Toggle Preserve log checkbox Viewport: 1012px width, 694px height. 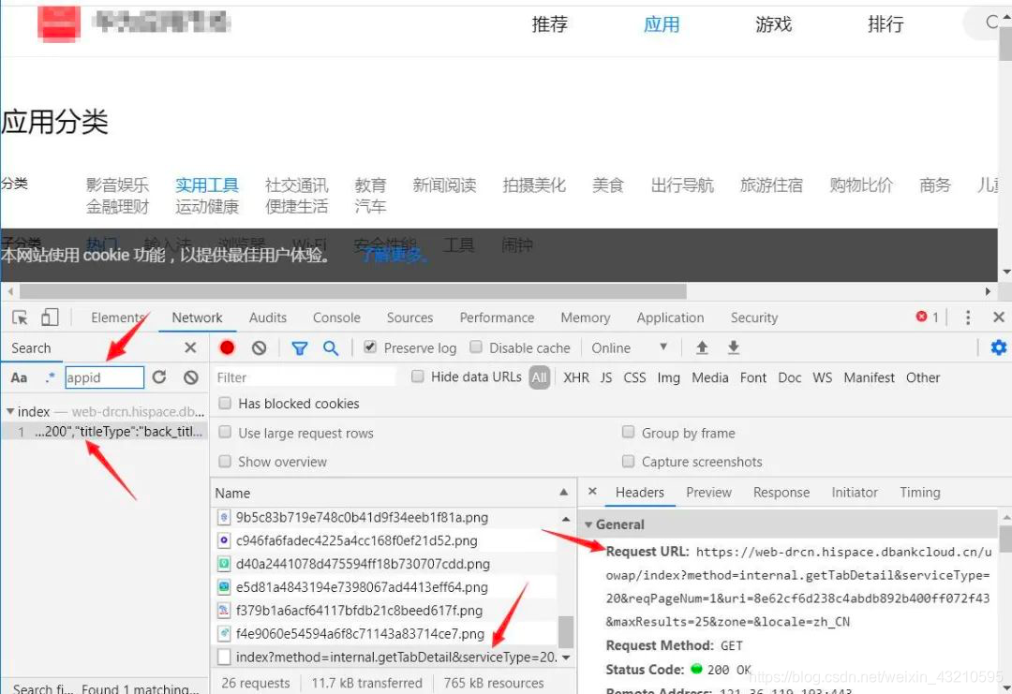click(370, 347)
